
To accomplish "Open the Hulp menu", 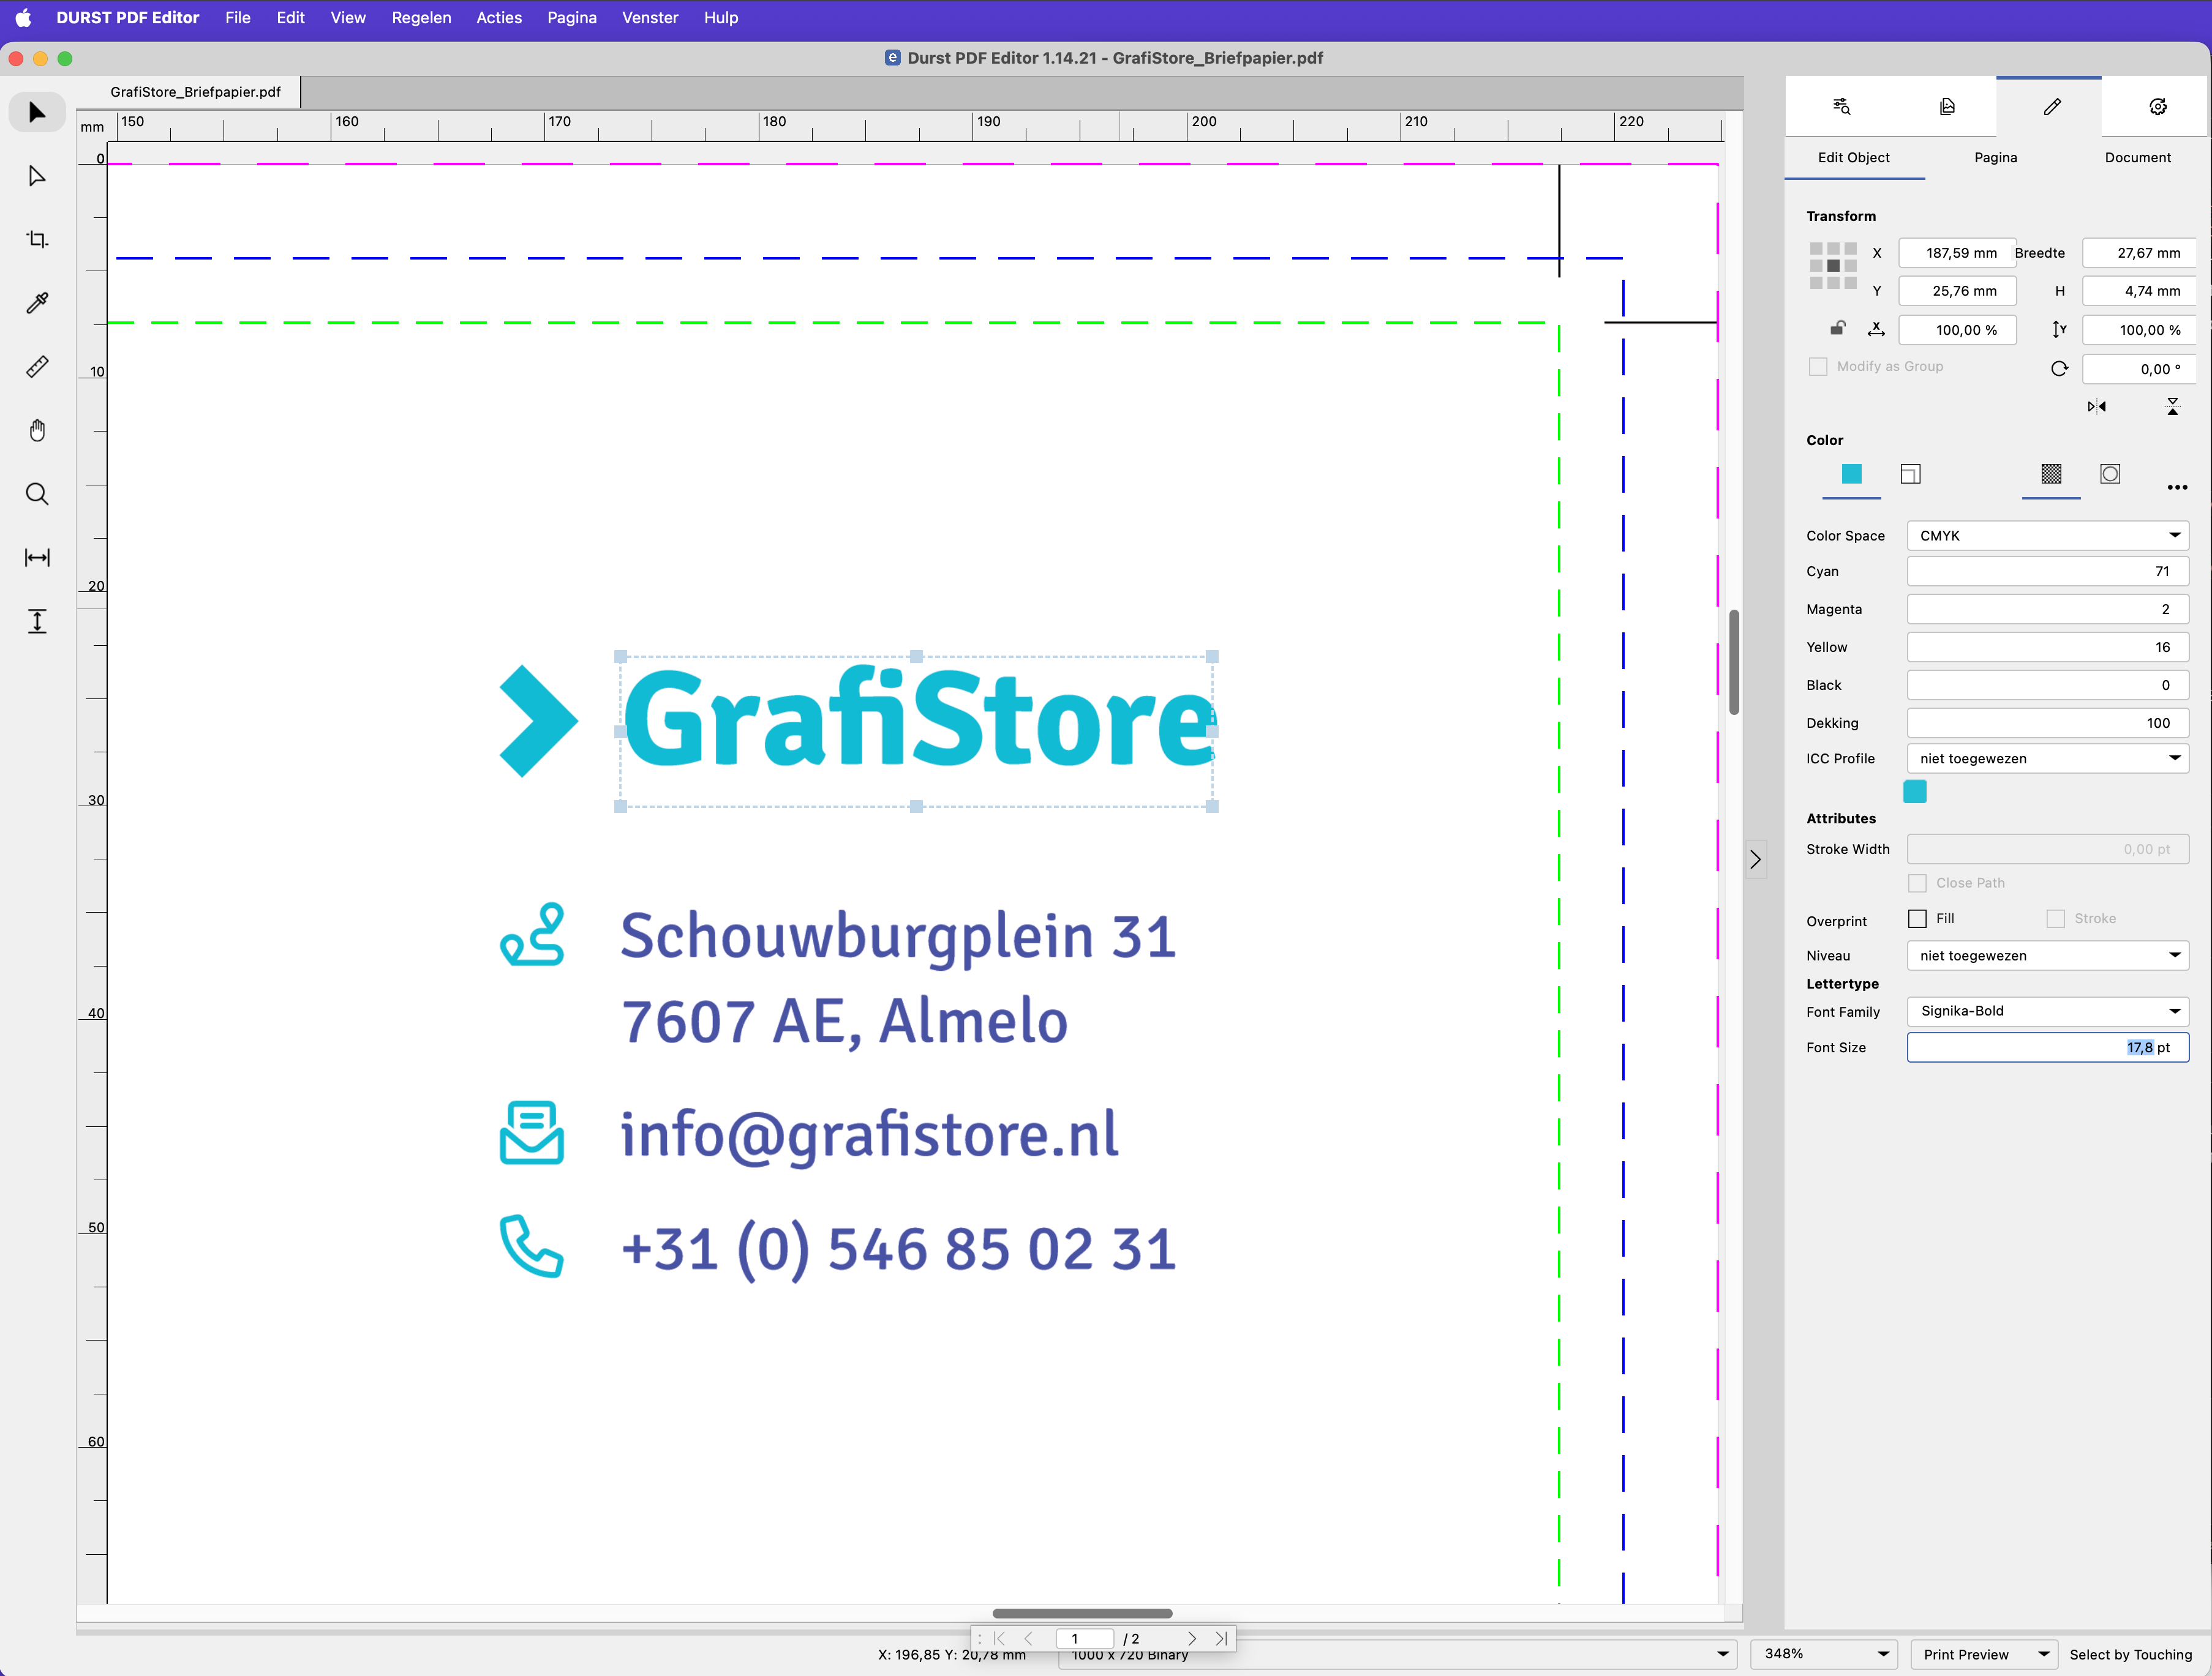I will pyautogui.click(x=721, y=17).
